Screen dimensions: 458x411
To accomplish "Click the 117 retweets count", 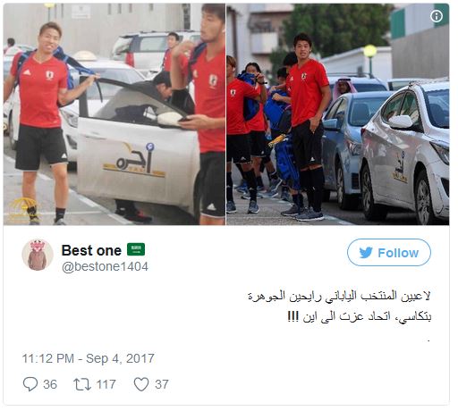I will pos(106,384).
